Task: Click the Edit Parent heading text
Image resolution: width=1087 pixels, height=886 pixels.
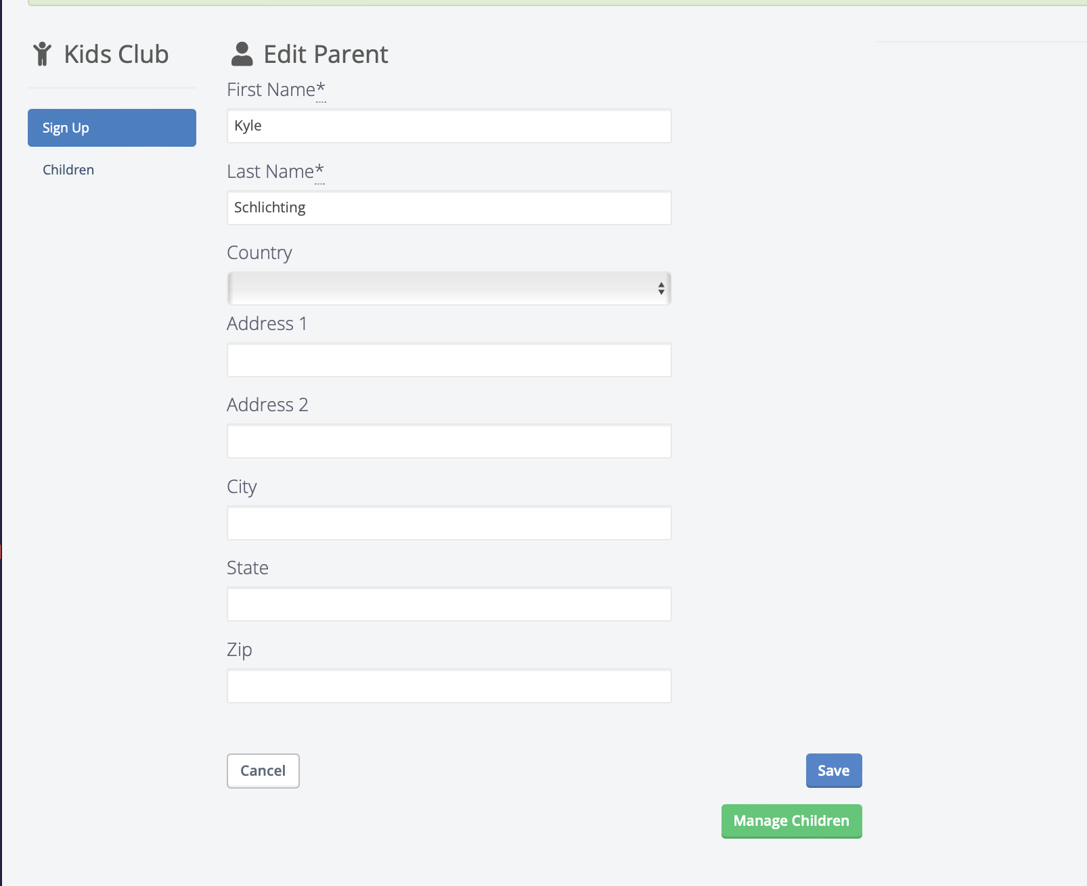Action: 326,54
